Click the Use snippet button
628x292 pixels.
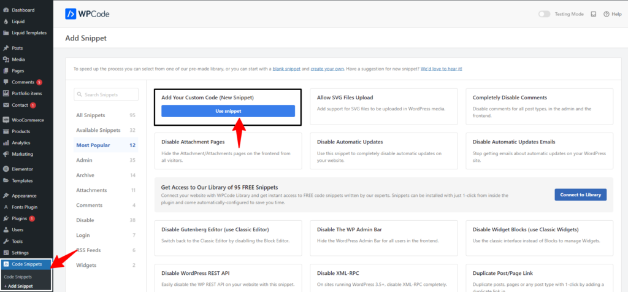coord(228,111)
